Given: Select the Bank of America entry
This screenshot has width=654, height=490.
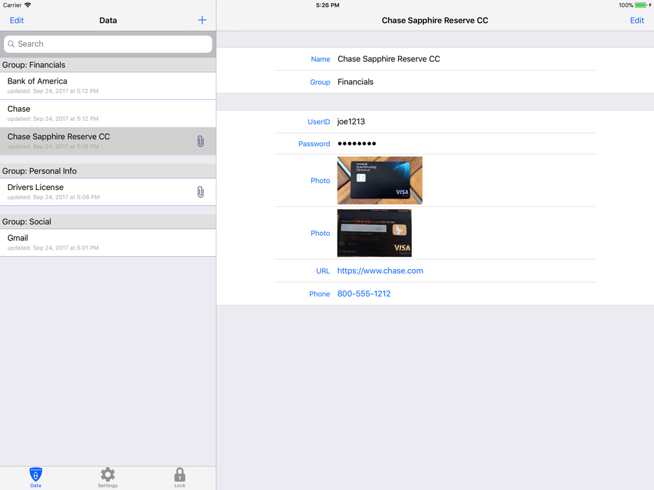Looking at the screenshot, I should [108, 86].
